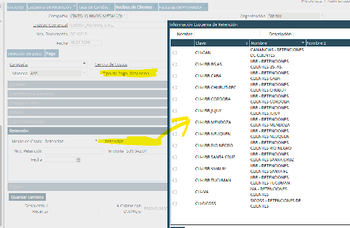Select the radio button for CLI-IVA
Viewport: 350px width, 228px height.
[x=175, y=192]
